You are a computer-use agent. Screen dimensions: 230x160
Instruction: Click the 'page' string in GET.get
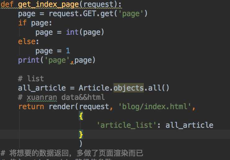131,14
